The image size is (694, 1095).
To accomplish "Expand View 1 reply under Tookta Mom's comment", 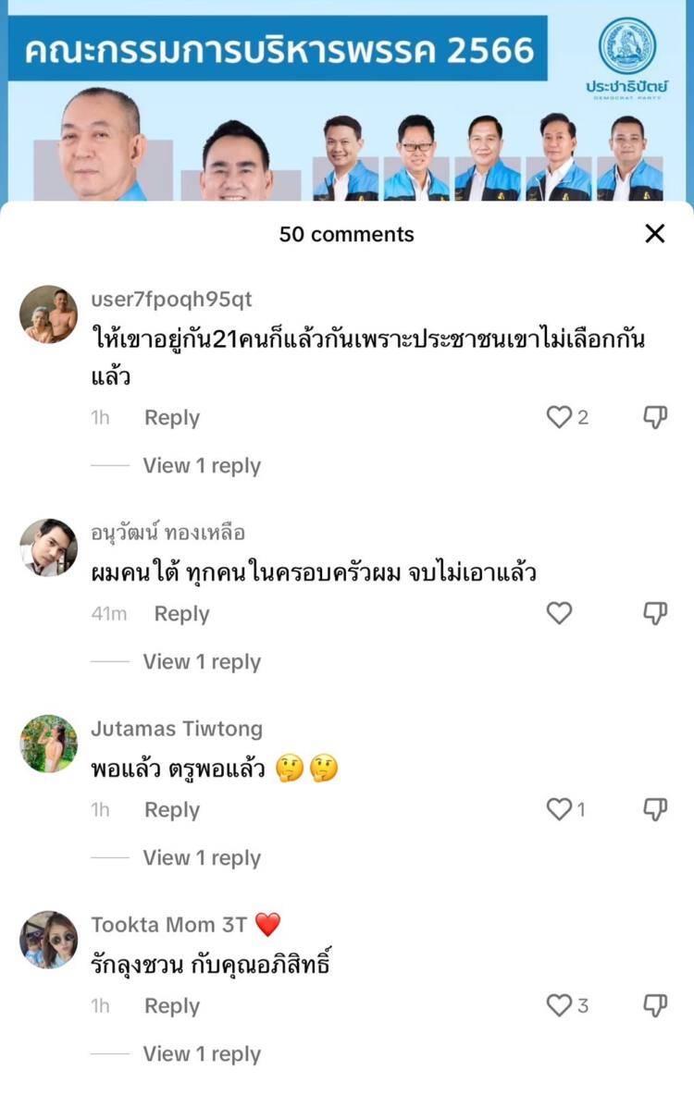I will [x=202, y=1053].
